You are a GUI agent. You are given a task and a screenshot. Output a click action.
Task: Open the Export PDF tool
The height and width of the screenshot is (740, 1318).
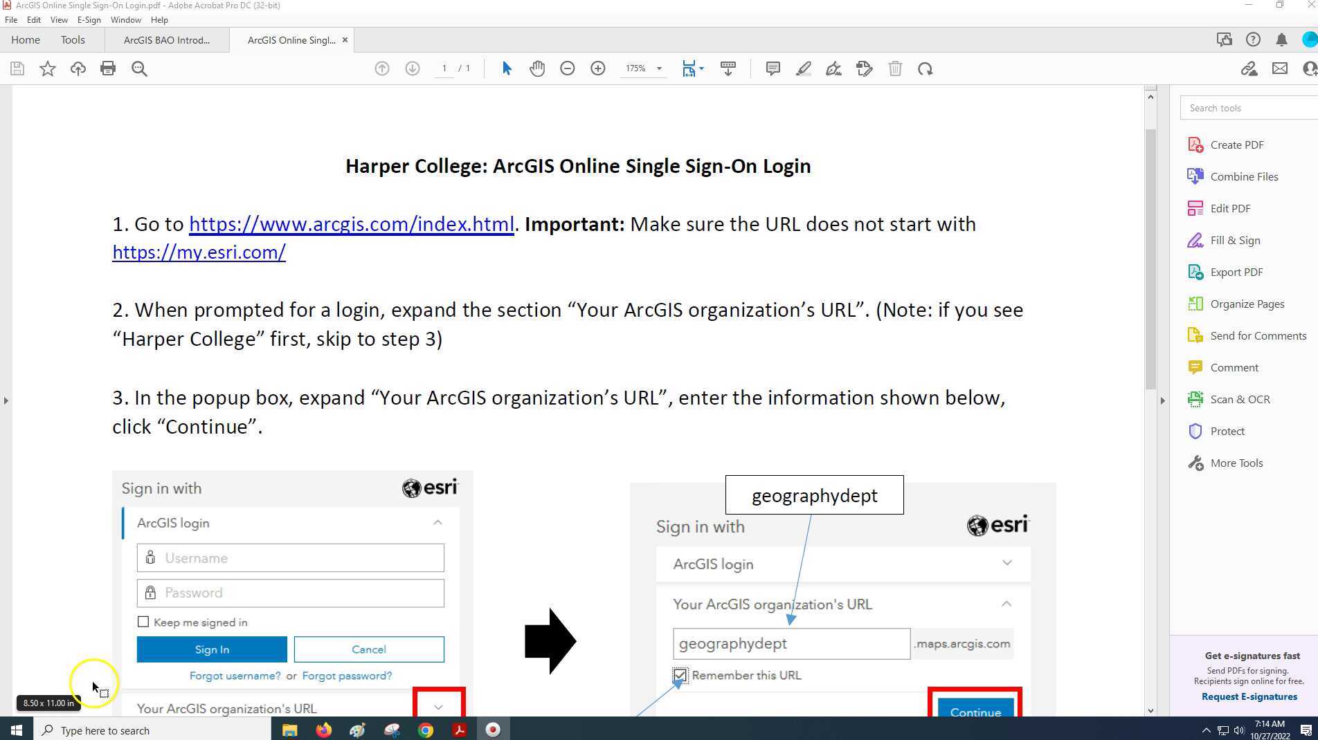1236,272
